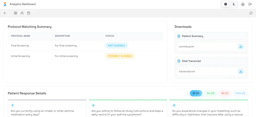This screenshot has height=117, width=256.
Task: Open the breathing changes question card
Action: (x=209, y=108)
